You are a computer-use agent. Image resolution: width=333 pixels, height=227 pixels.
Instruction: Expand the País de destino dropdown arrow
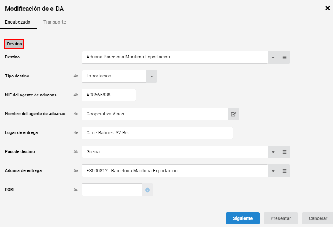coord(273,152)
